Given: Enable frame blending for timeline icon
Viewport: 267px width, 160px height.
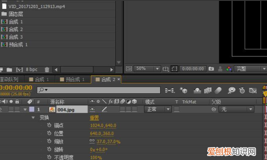Looking at the screenshot, I should click(x=207, y=90).
